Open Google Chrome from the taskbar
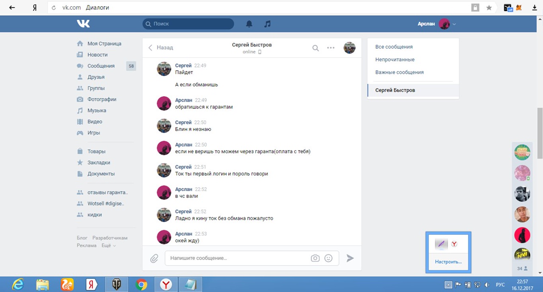543x292 pixels. click(141, 284)
